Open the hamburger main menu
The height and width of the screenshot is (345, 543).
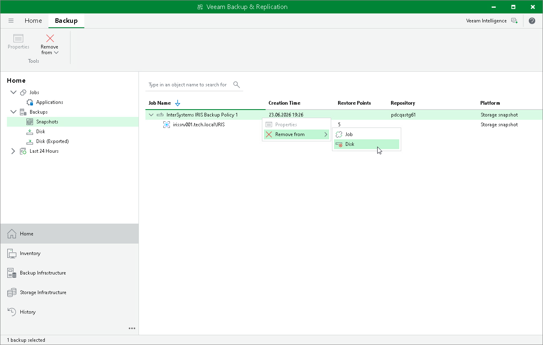pos(11,21)
